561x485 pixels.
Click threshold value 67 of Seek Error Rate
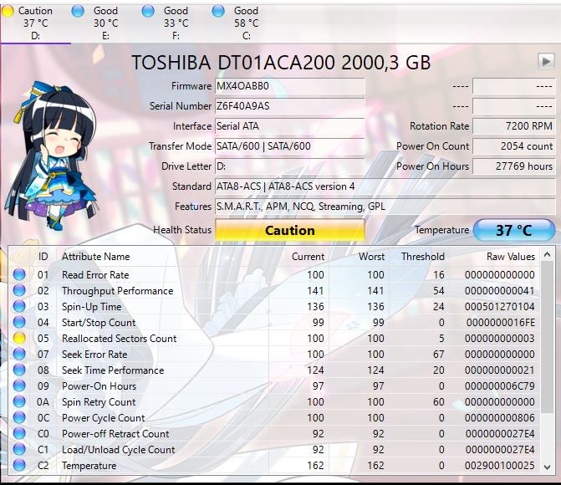[x=439, y=355]
